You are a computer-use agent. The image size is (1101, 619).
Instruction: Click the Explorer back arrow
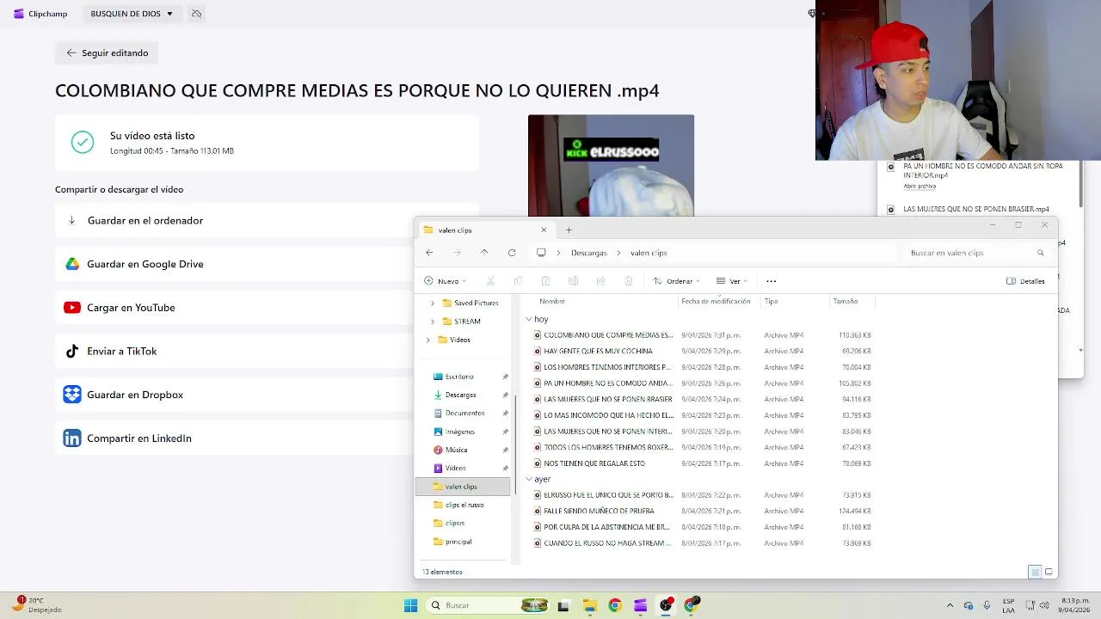tap(429, 253)
